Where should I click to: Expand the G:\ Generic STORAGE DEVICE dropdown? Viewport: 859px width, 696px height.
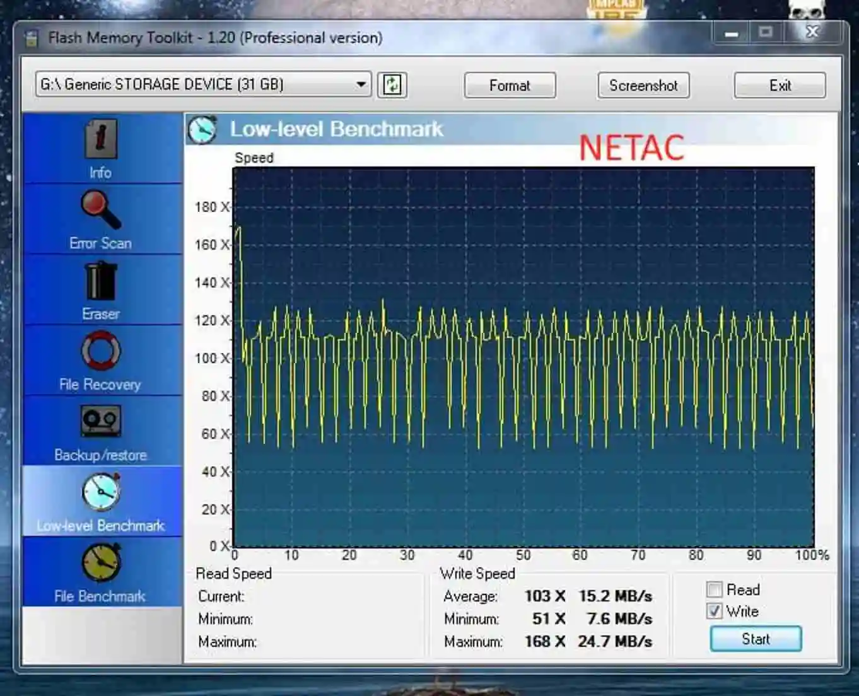coord(361,84)
